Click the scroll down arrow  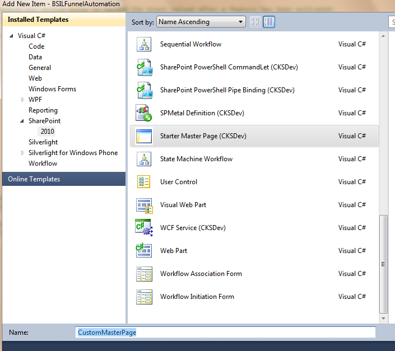click(383, 319)
